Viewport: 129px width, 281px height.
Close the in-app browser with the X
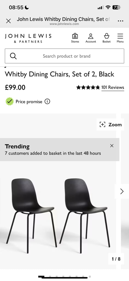(x=8, y=21)
